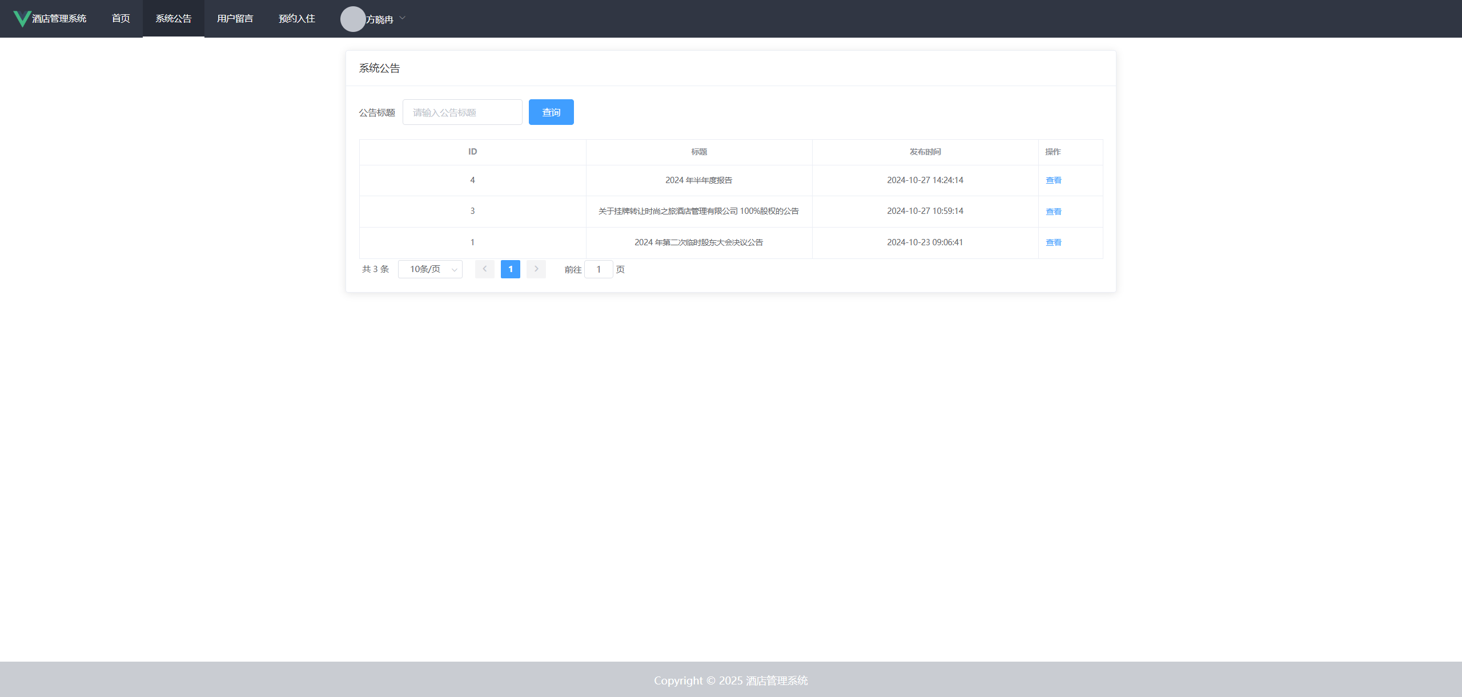
Task: View the 股东大会决议公告 details
Action: pos(1053,242)
